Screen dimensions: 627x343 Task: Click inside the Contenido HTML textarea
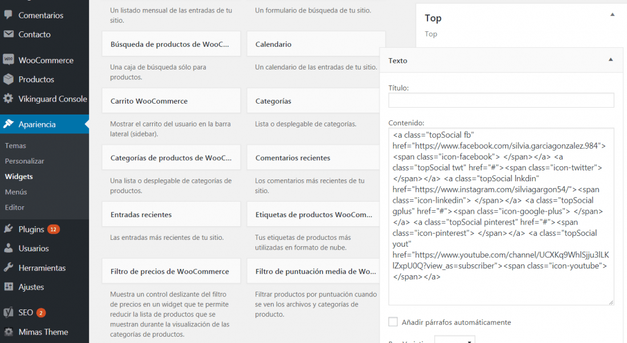click(x=501, y=217)
